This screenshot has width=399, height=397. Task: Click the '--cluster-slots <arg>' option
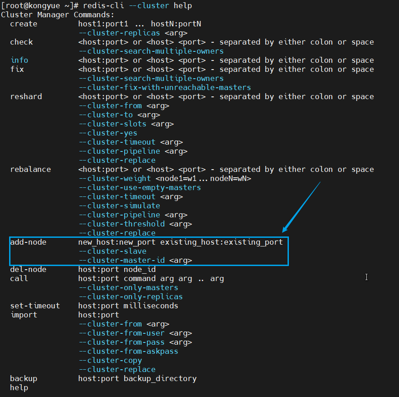point(126,124)
